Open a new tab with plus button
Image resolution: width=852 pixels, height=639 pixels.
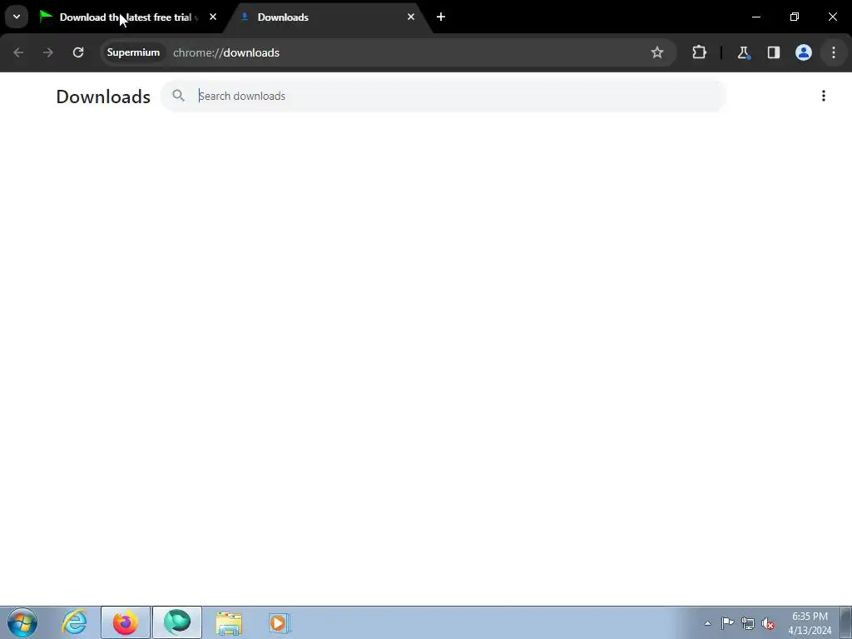441,17
